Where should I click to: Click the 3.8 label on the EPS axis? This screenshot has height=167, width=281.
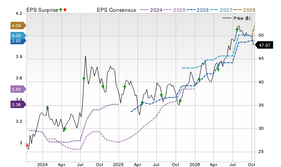click(19, 57)
